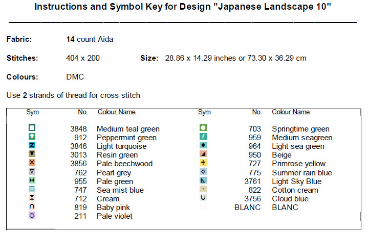Click the Primrose yellow plus symbol

pos(203,163)
